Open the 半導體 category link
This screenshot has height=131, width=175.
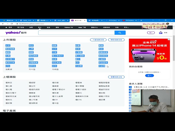[x=79, y=52]
